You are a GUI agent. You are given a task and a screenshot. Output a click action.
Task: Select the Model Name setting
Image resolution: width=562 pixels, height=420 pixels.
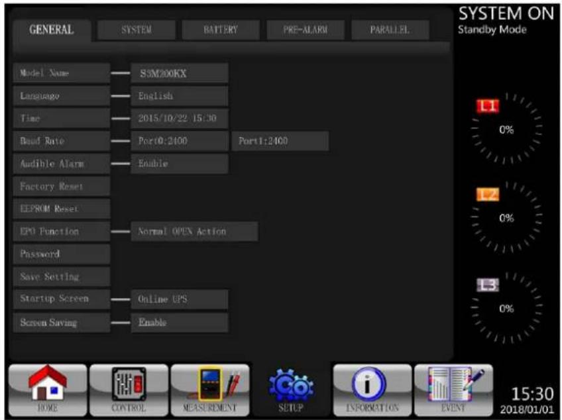[61, 73]
